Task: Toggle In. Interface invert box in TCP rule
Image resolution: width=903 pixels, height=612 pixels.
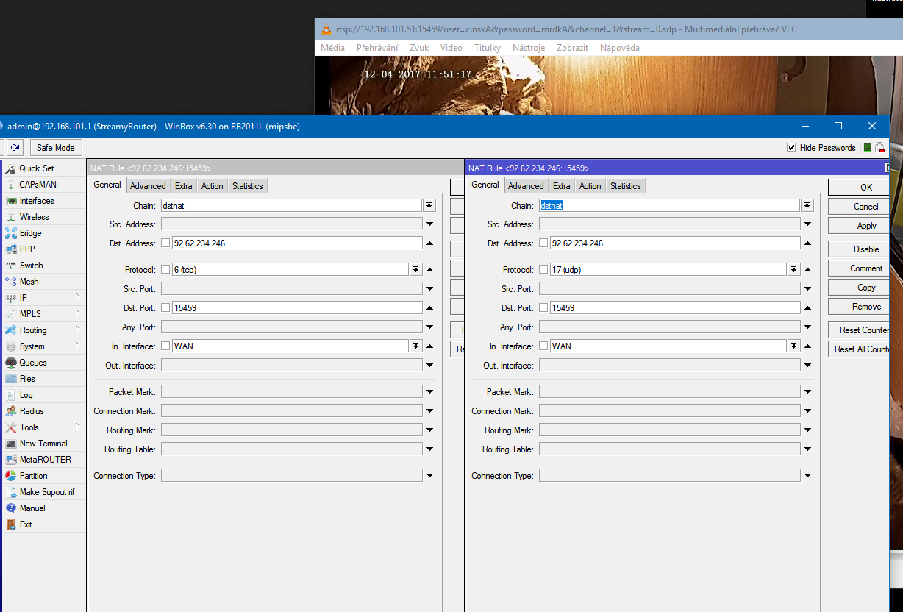Action: pyautogui.click(x=165, y=346)
